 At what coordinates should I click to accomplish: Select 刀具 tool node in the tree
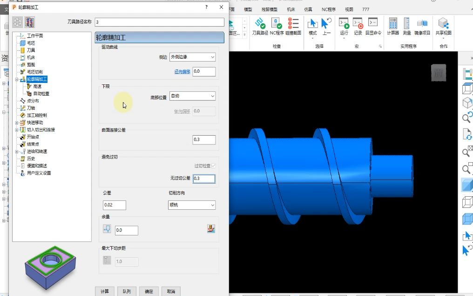31,50
